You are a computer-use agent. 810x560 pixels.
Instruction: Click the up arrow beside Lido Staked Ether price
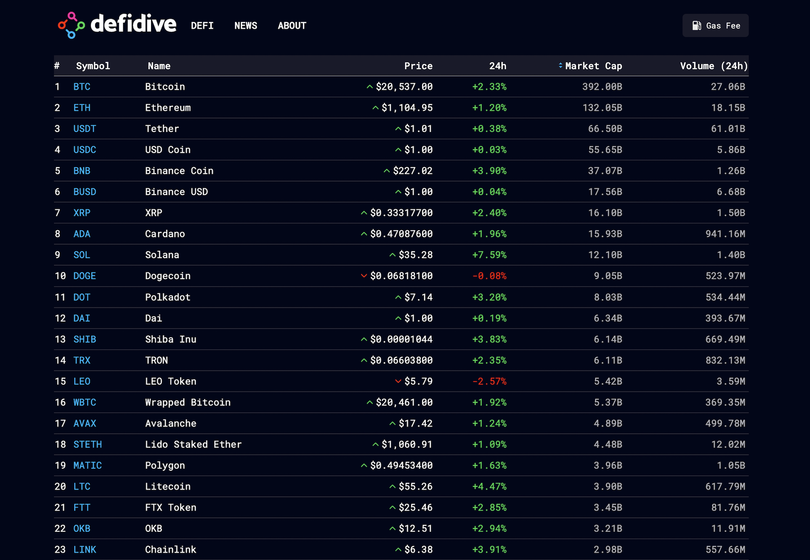[x=376, y=444]
